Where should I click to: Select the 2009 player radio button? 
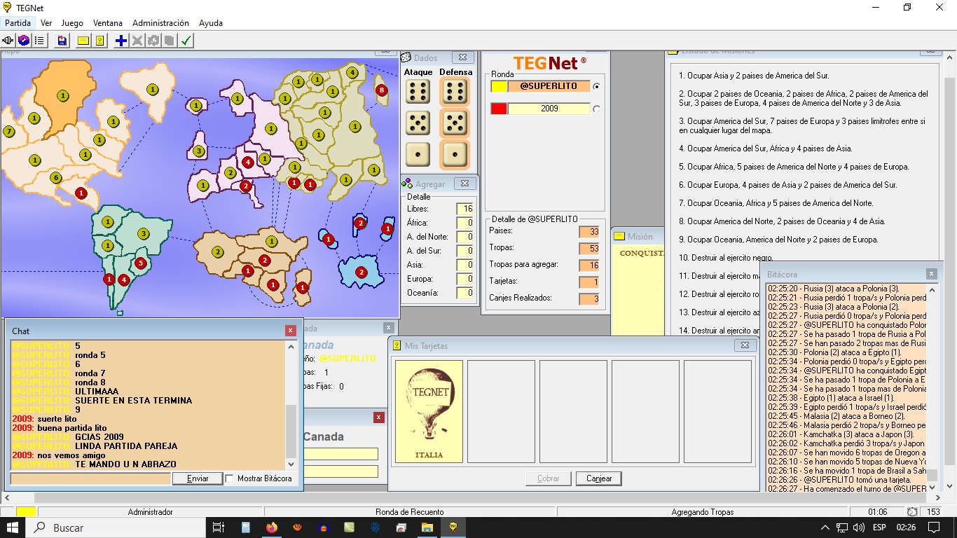point(596,109)
